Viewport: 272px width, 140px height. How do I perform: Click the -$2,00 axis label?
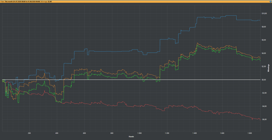[264, 93]
